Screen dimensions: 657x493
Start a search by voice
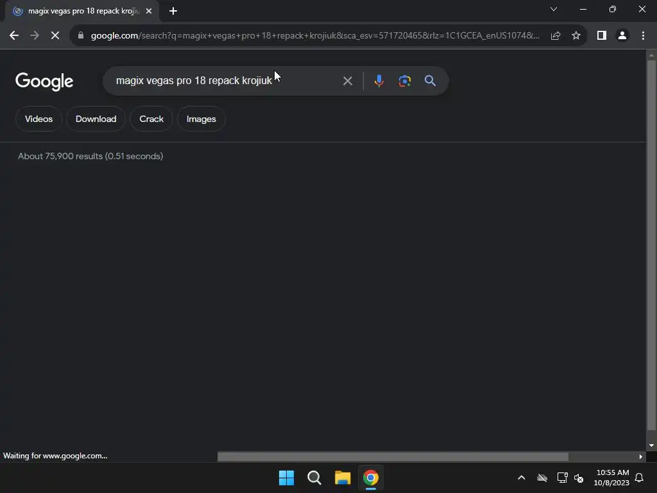pos(379,81)
